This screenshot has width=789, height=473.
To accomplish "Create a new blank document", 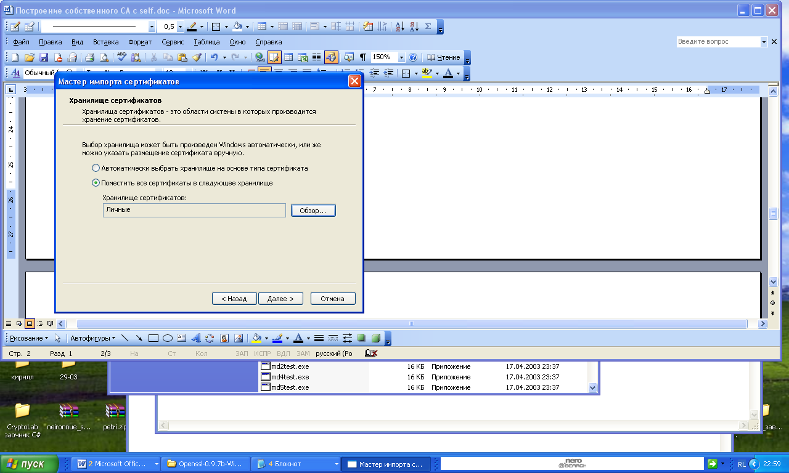I will [x=15, y=57].
